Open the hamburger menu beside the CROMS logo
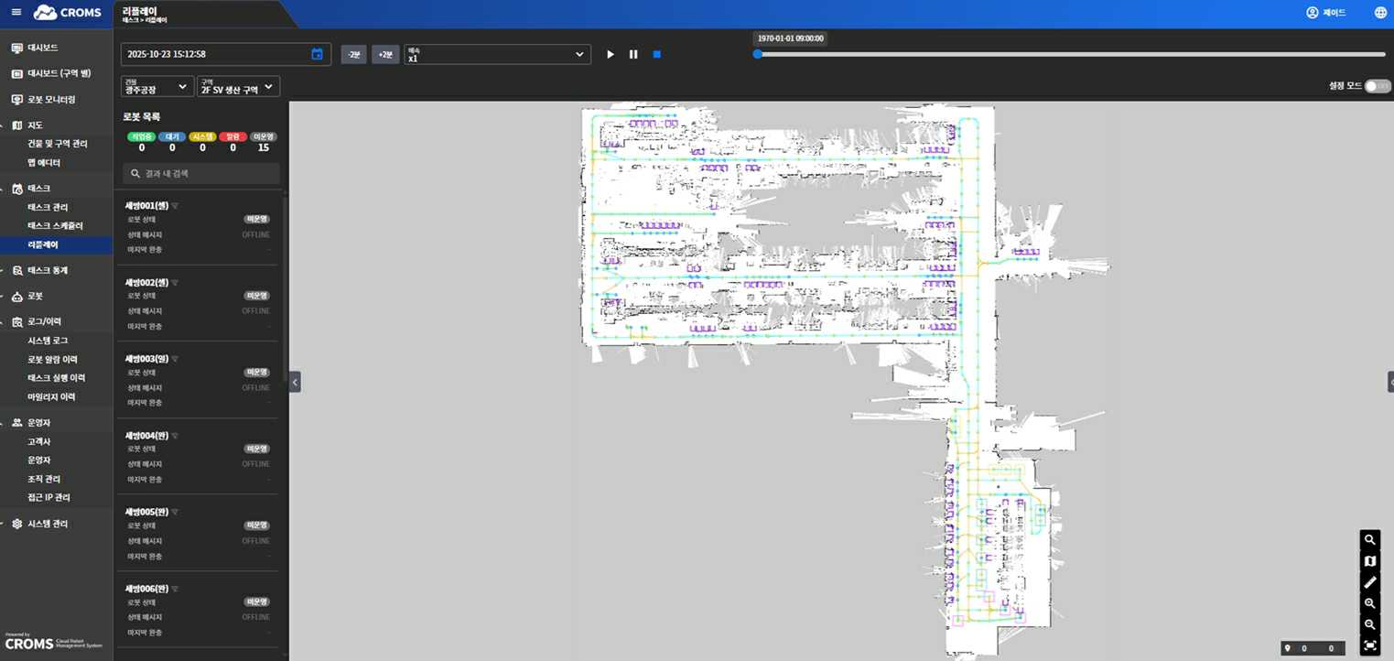The image size is (1394, 661). (16, 12)
